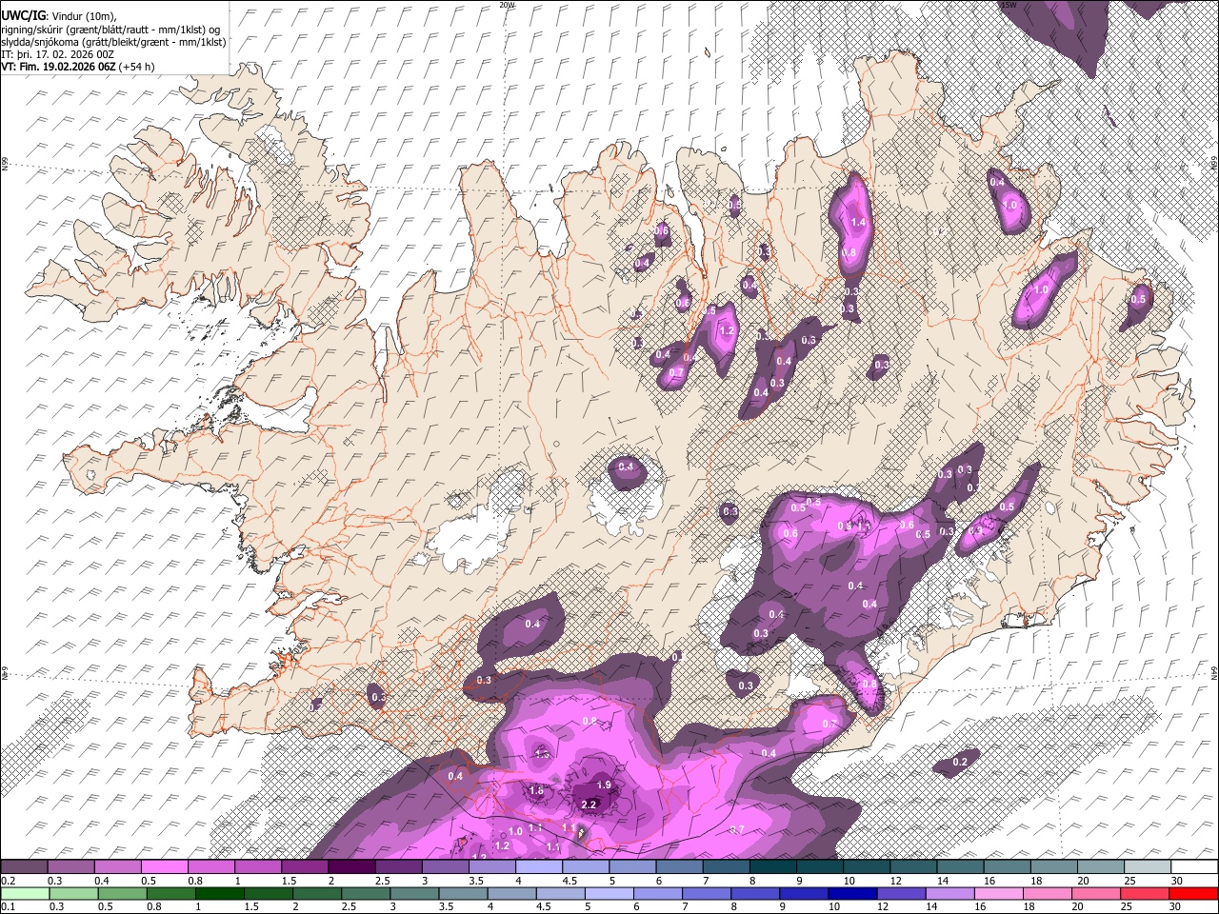Pick the dark teal swatch between 8 and 9, top row
Viewport: 1219px width, 914px height.
coord(772,866)
